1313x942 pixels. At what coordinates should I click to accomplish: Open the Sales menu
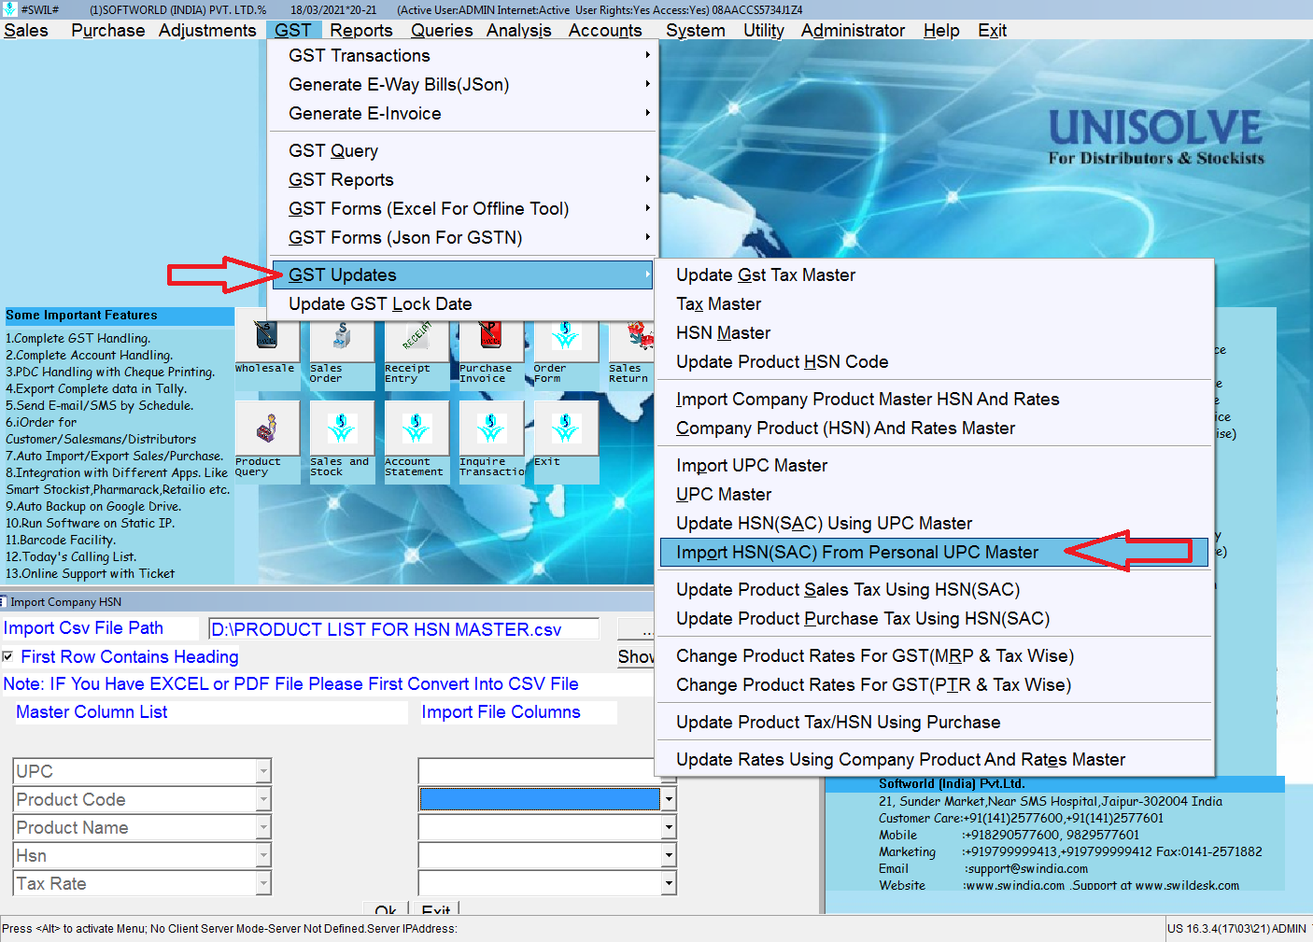(26, 30)
